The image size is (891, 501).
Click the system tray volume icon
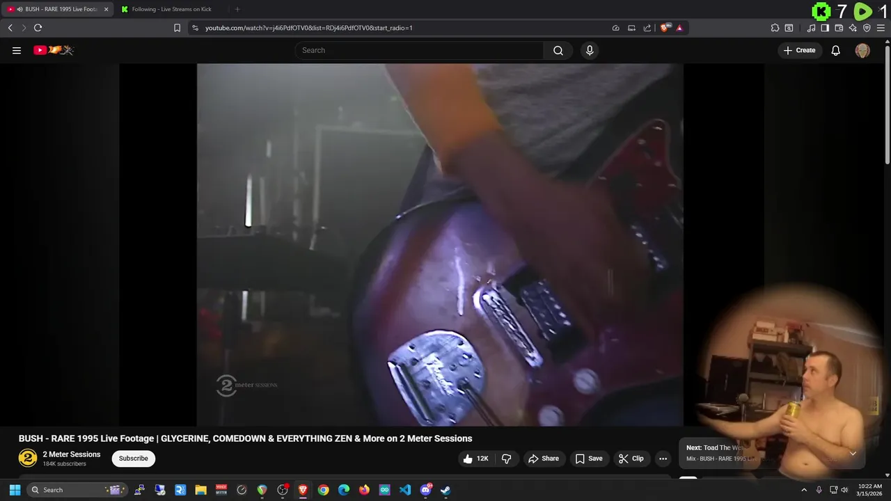coord(844,490)
